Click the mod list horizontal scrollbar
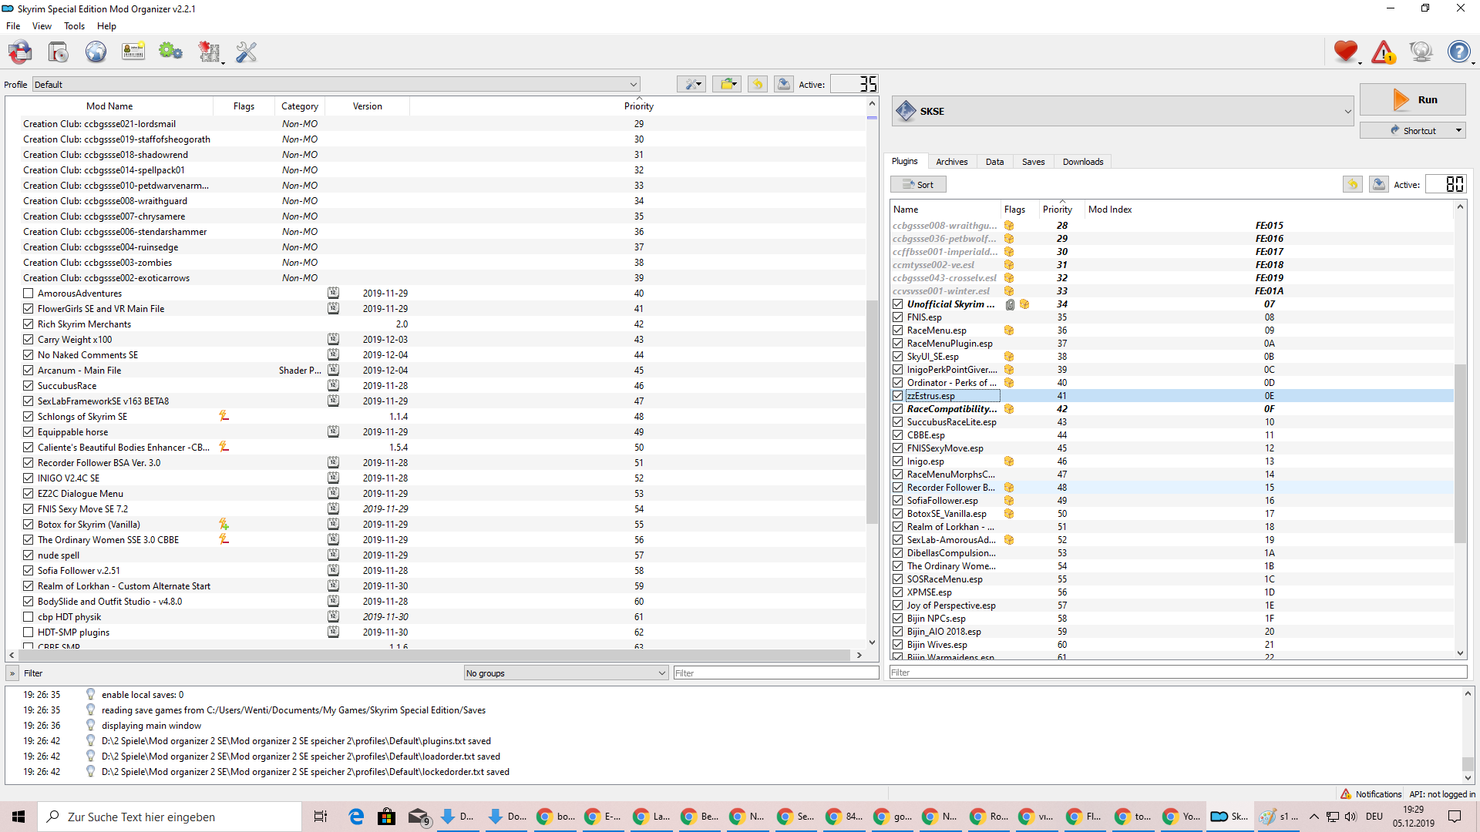The height and width of the screenshot is (832, 1480). coord(435,655)
